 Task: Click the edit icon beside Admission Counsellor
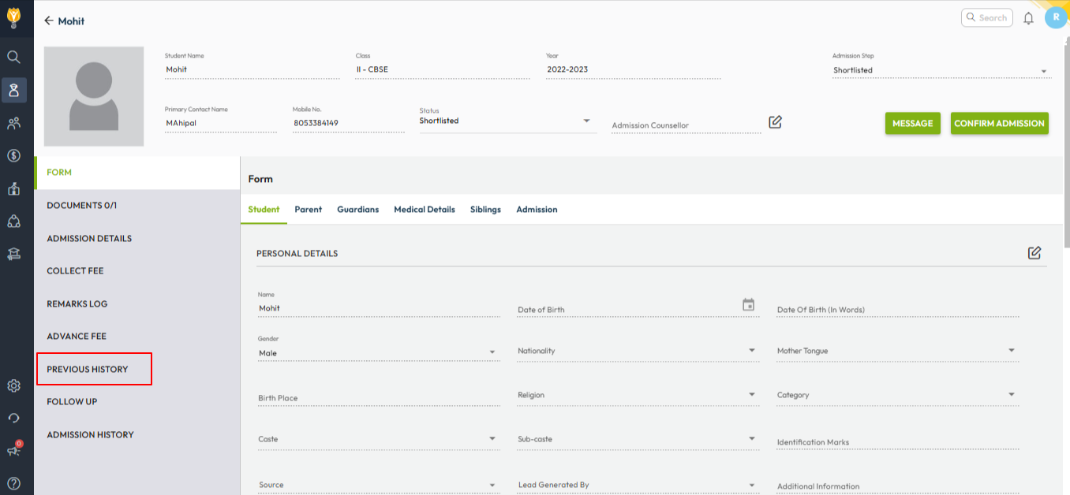(775, 122)
